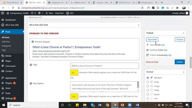This screenshot has height=108, width=192.
Task: Click the SEO Title input field
Action: (x=105, y=66)
